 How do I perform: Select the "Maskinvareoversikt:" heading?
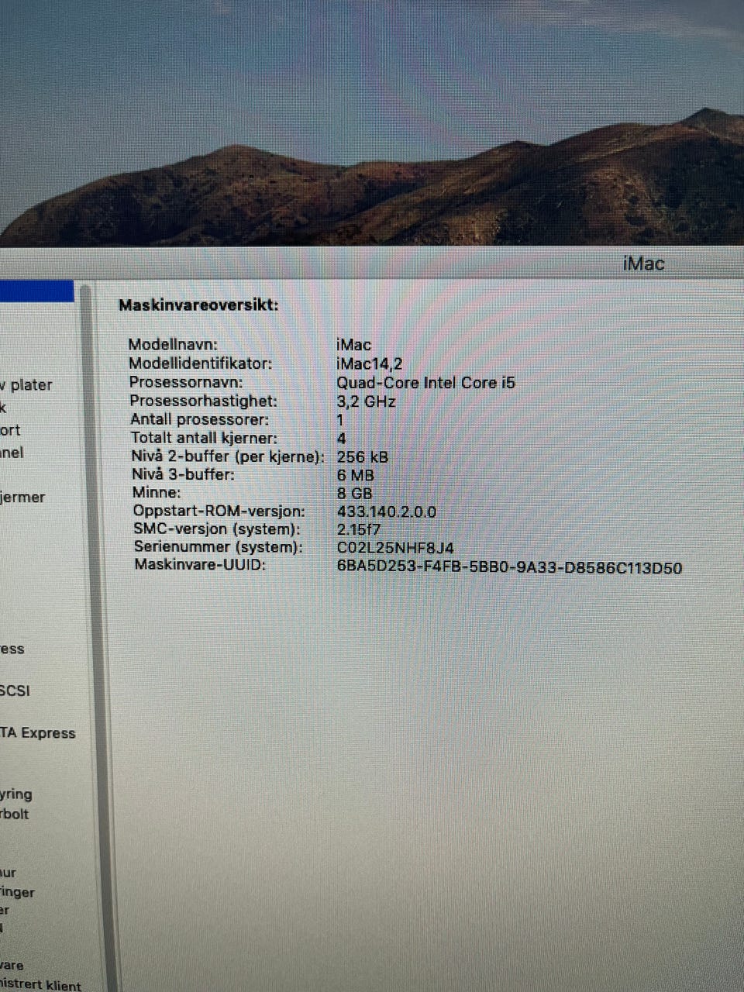tap(198, 305)
